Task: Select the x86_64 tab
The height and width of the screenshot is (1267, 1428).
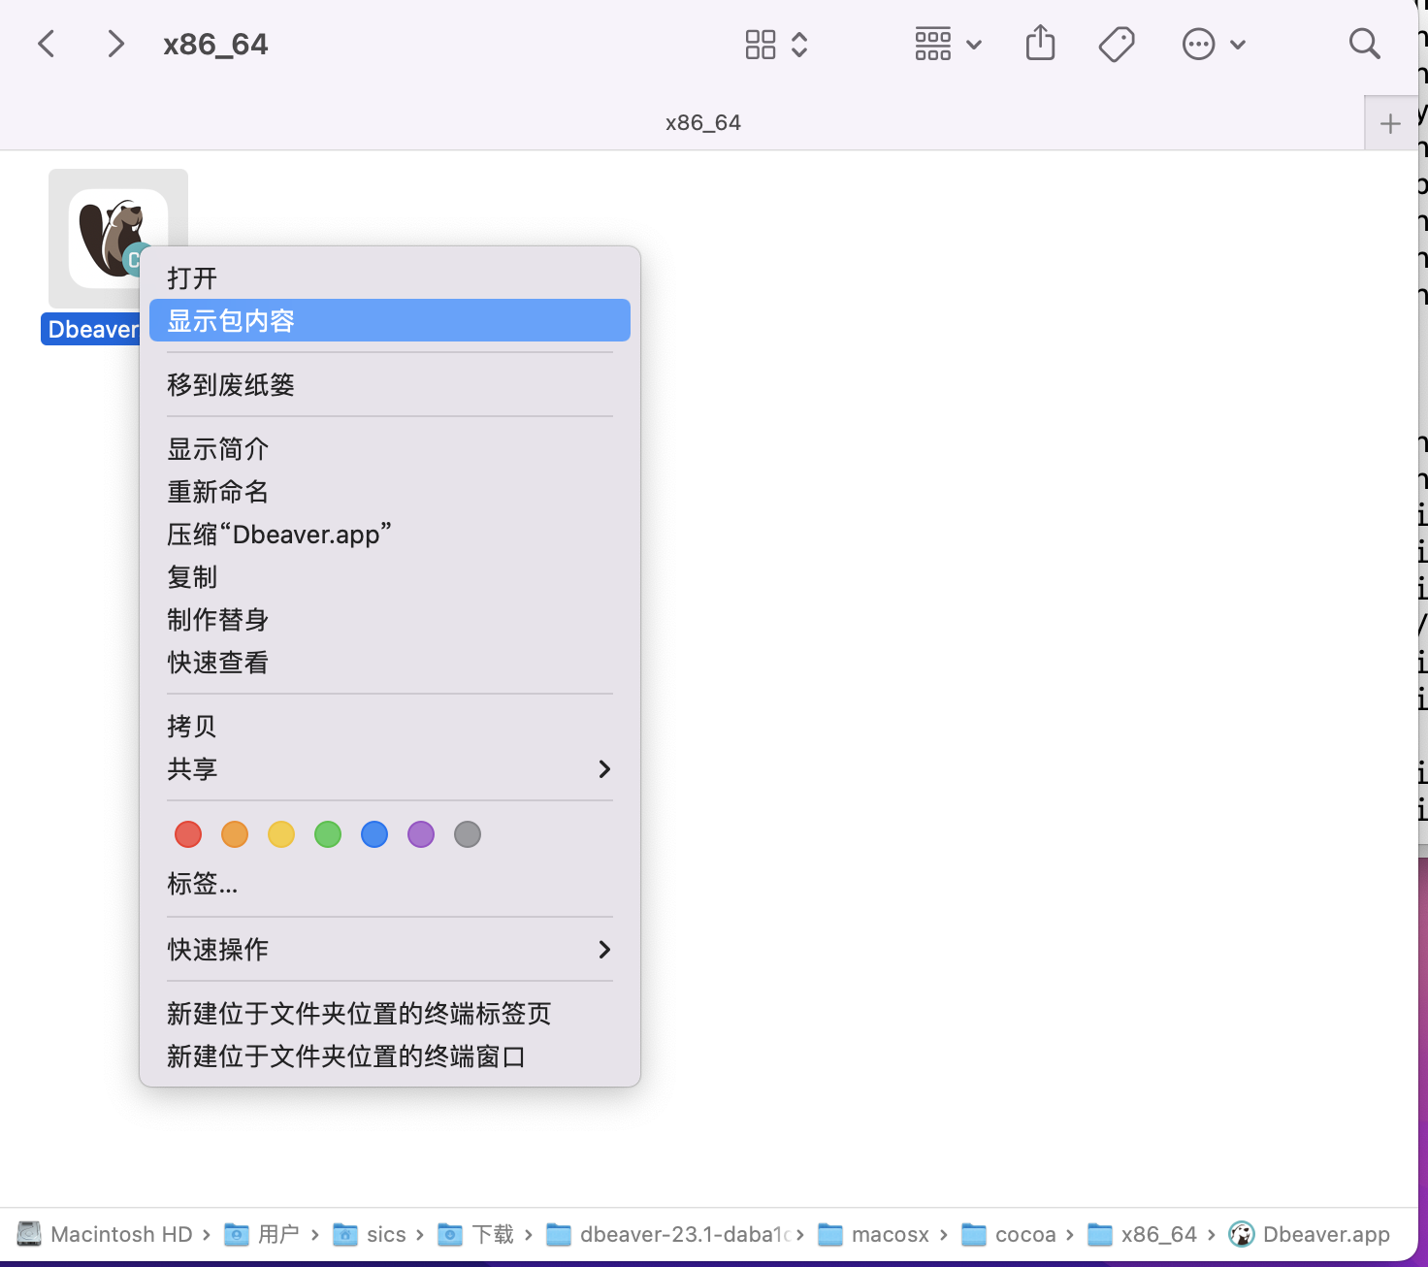Action: pos(703,123)
